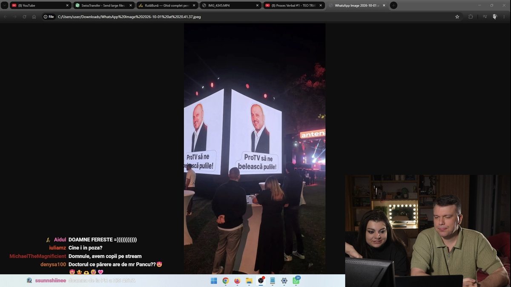Click chat username Aidul

coord(60,240)
